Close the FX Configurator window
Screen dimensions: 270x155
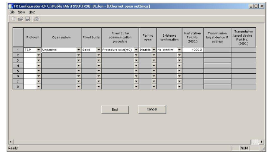pyautogui.click(x=262, y=6)
